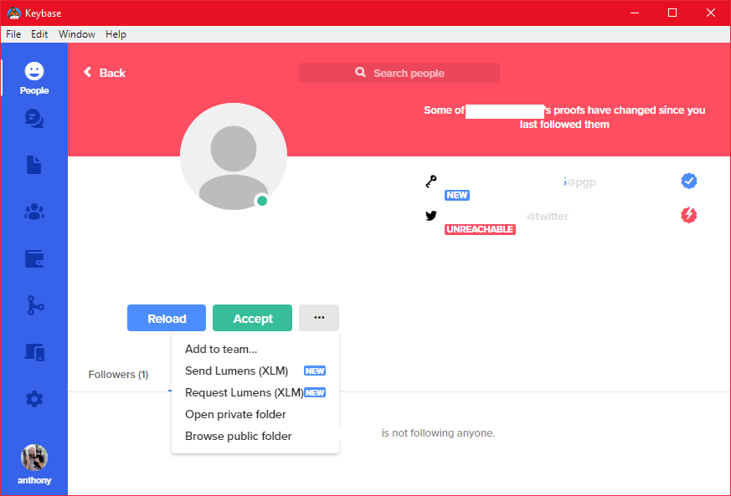Click the Keybase app icon in title bar

tap(14, 13)
